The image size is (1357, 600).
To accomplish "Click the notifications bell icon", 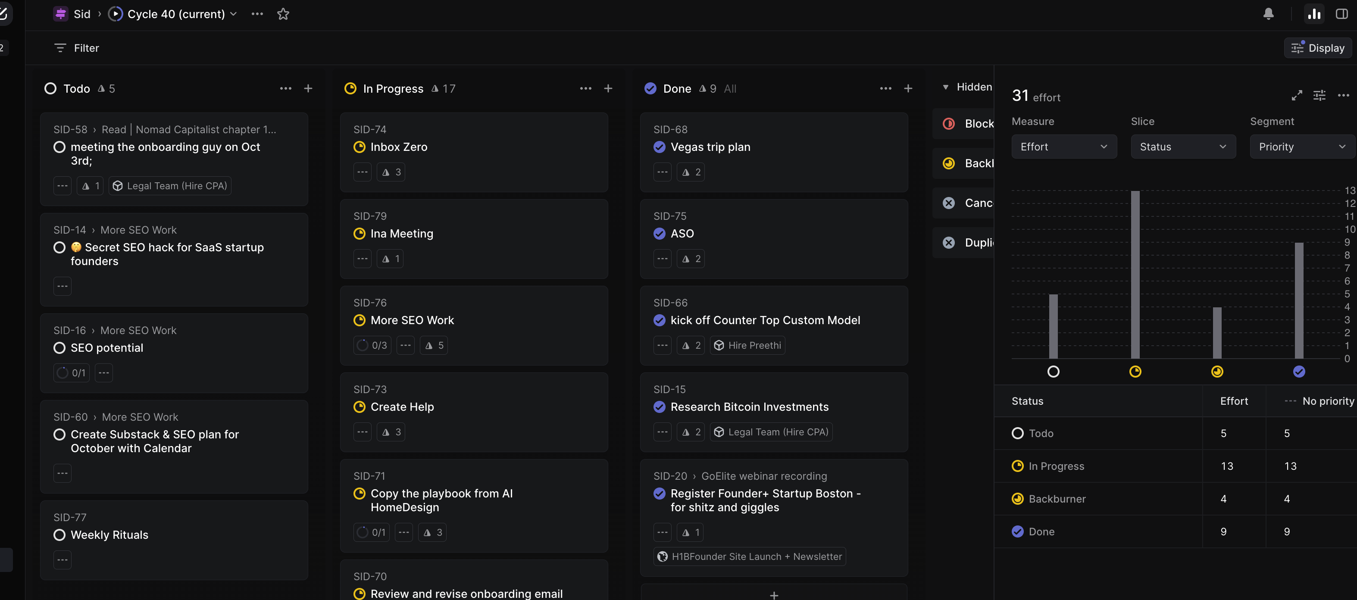I will (x=1268, y=14).
